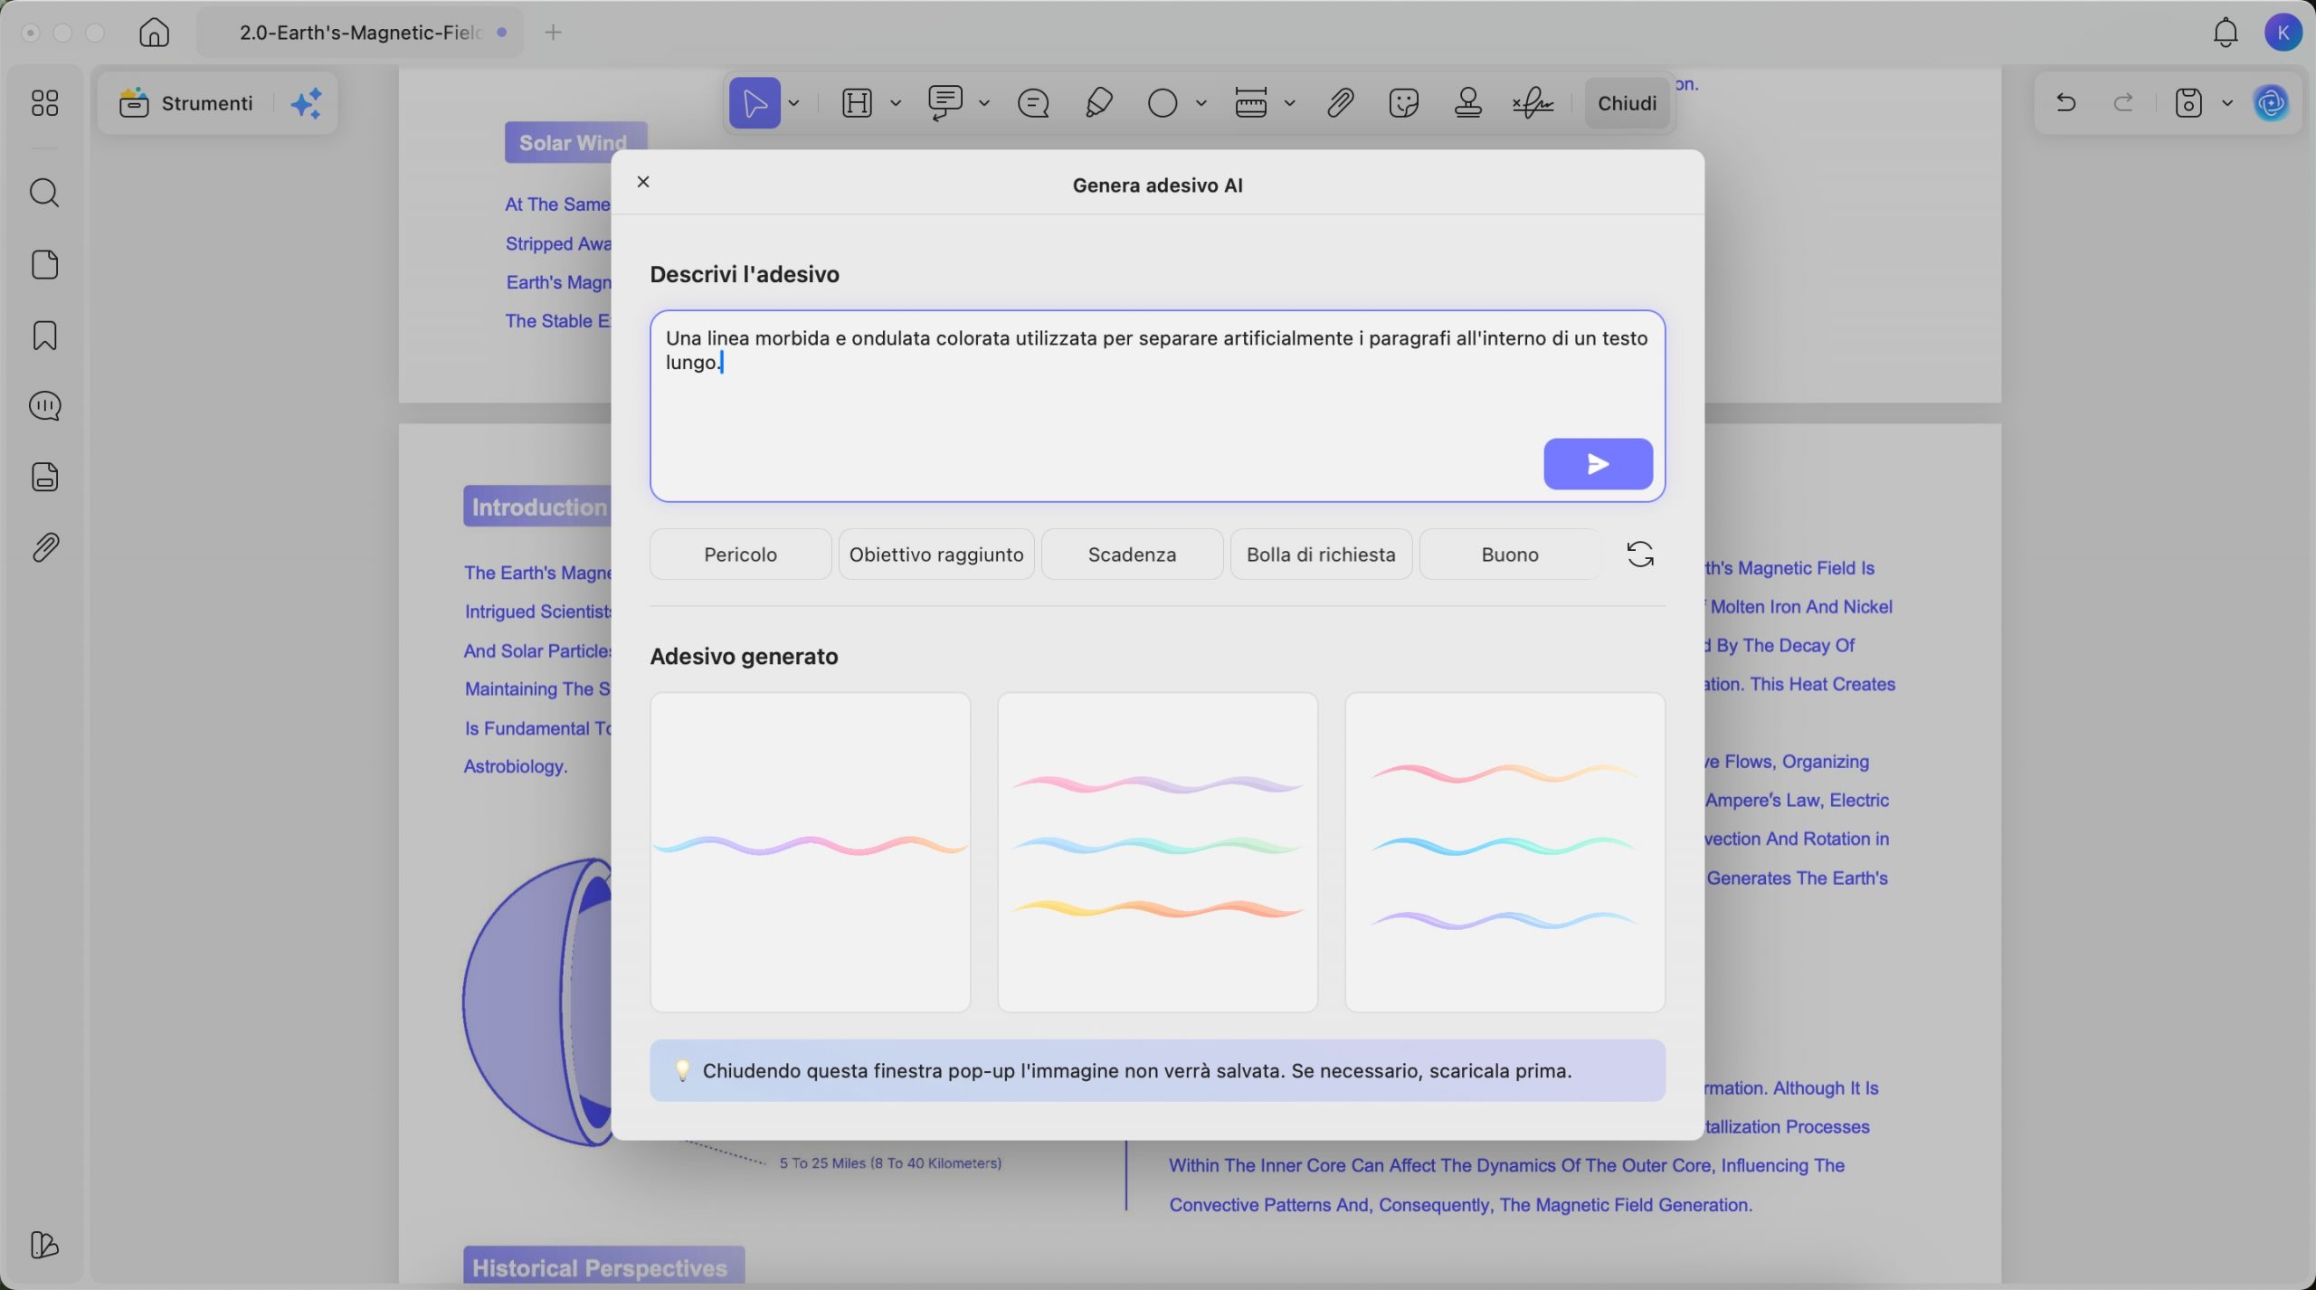Expand the text comment tool dropdown
The height and width of the screenshot is (1290, 2316).
click(x=984, y=103)
